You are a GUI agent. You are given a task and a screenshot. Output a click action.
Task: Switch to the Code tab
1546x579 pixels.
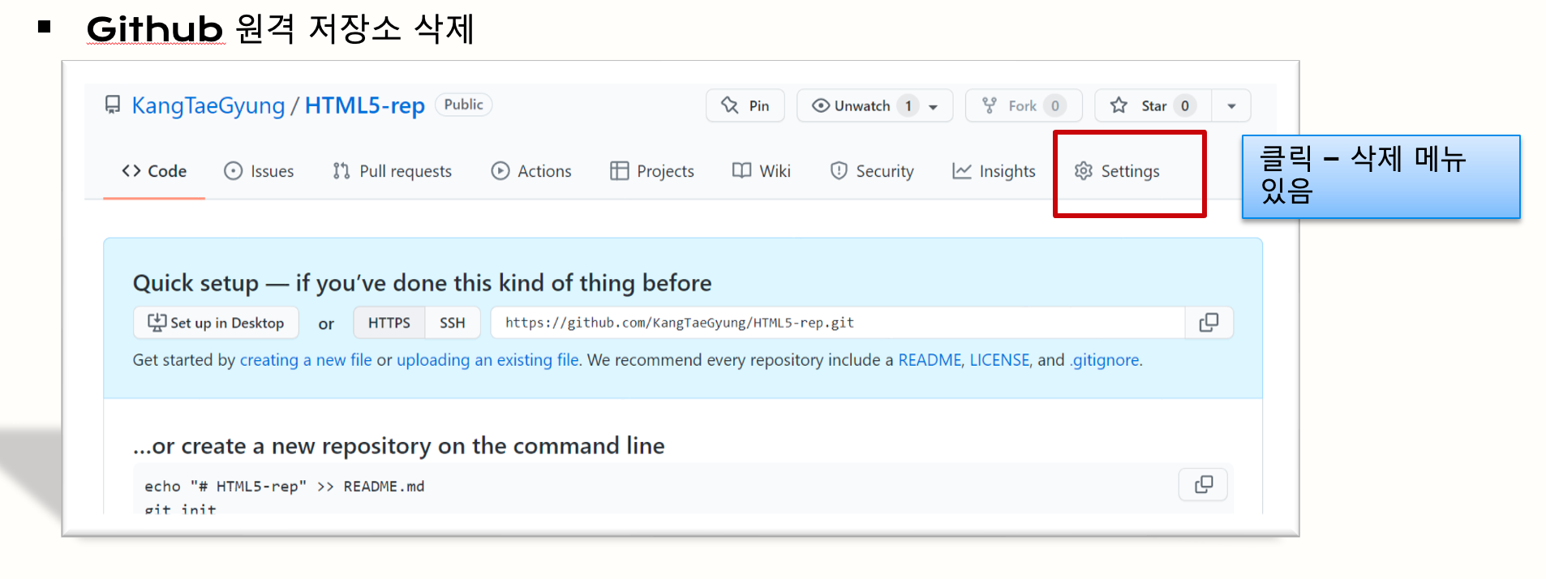(154, 171)
